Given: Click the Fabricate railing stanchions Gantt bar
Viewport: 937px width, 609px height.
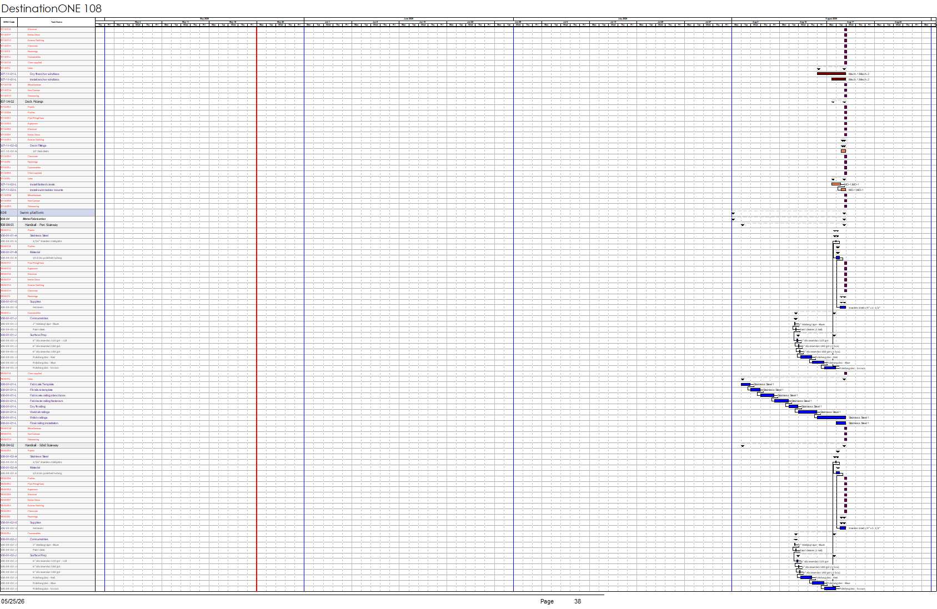Looking at the screenshot, I should coord(767,395).
